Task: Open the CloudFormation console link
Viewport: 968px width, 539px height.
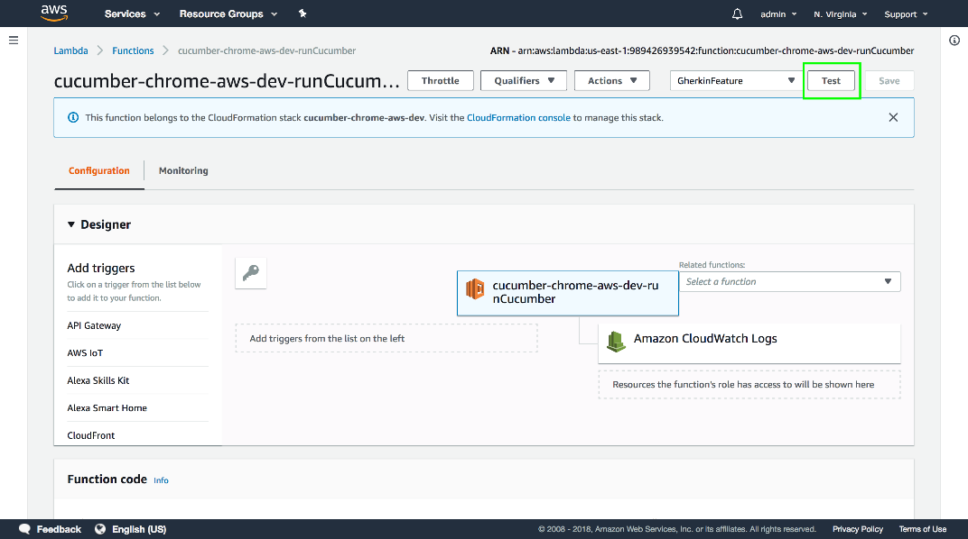Action: tap(518, 118)
